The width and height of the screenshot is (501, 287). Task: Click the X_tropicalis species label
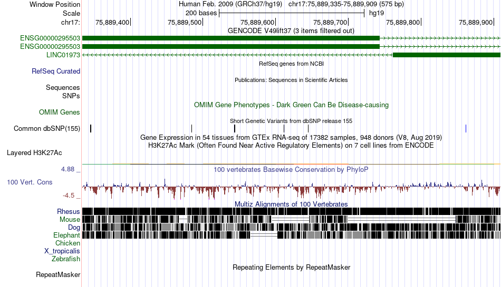pos(62,251)
